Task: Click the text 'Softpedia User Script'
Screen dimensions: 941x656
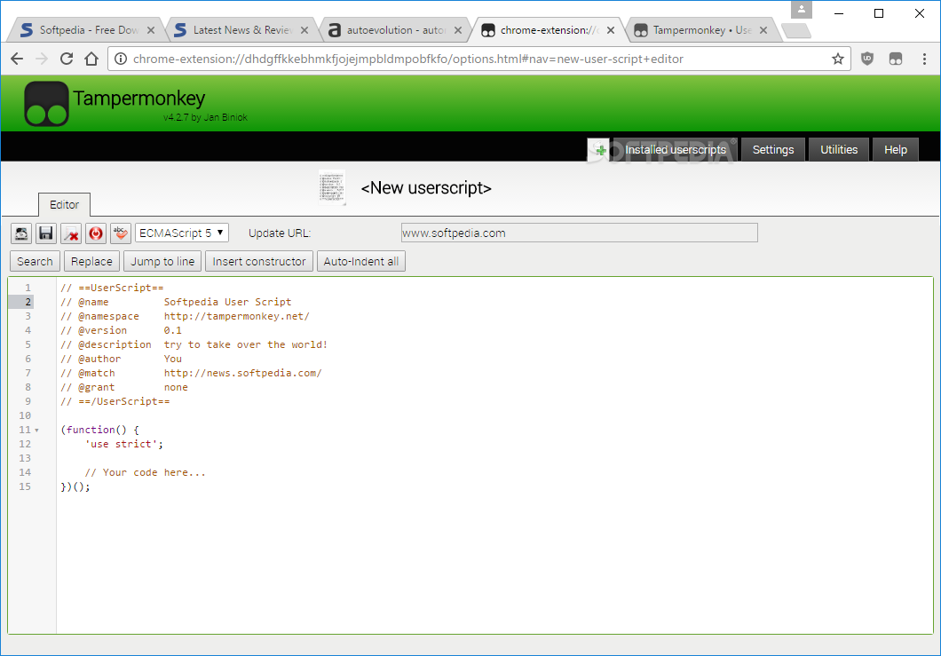Action: pos(227,302)
